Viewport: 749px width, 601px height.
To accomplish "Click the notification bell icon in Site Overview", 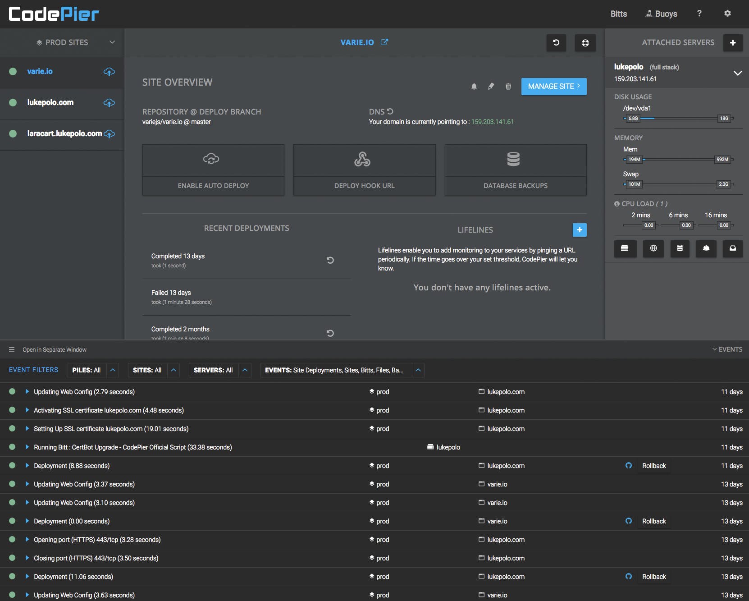I will [474, 87].
